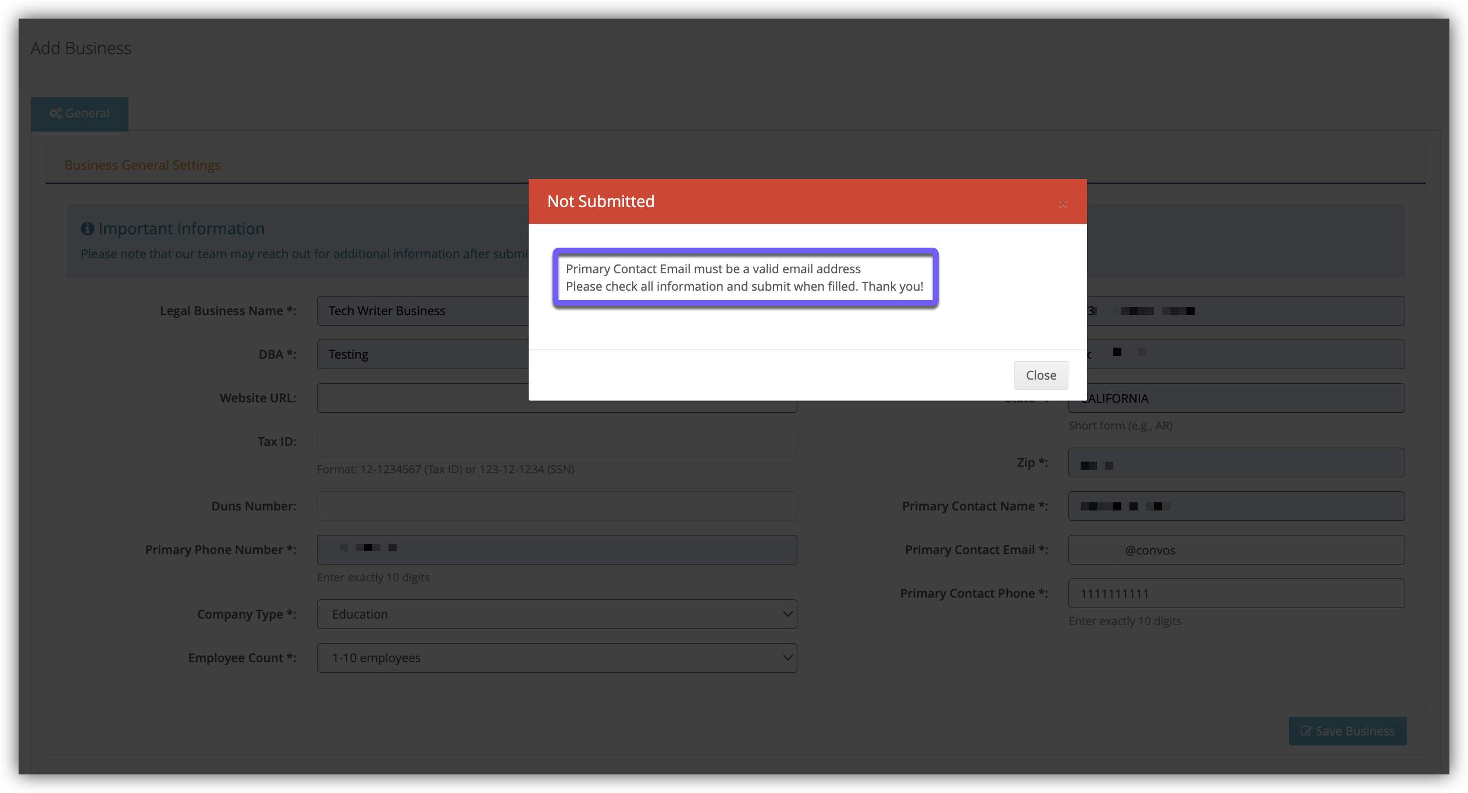
Task: Click the invalid email error message line
Action: point(713,269)
